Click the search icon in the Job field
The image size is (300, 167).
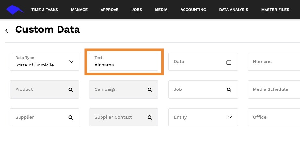click(229, 89)
